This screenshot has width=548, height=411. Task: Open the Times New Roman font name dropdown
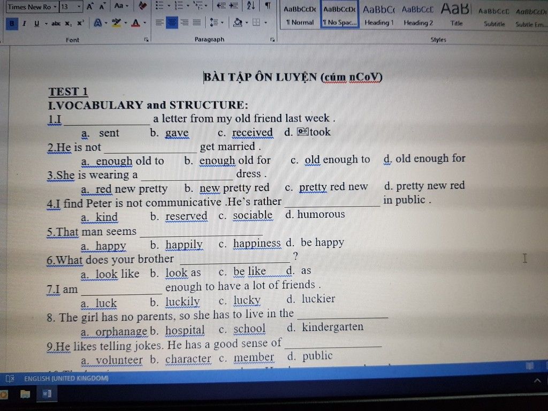(x=55, y=7)
